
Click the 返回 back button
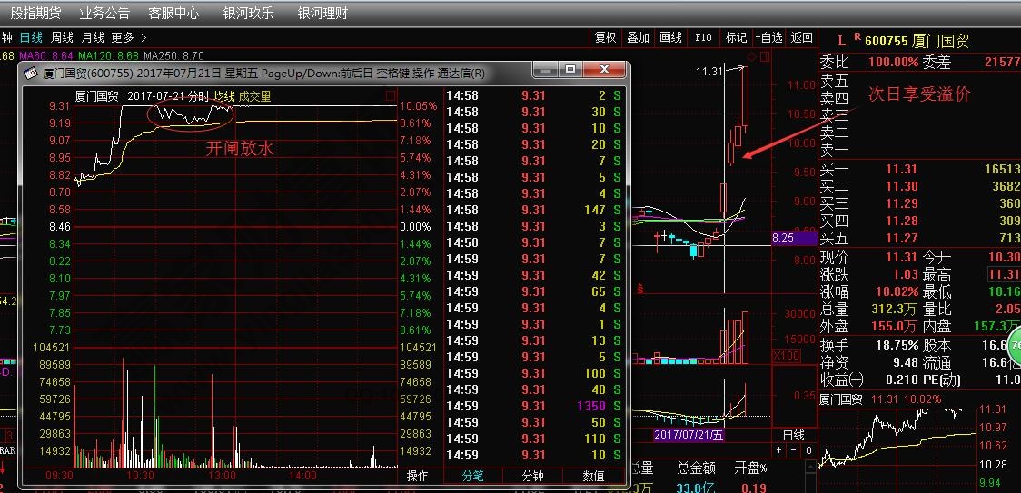(x=801, y=37)
